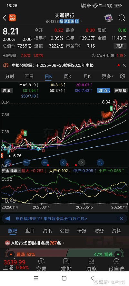The height and width of the screenshot is (286, 129).
Task: Expand the stock code 601328 dropdown arrow
Action: point(81,22)
